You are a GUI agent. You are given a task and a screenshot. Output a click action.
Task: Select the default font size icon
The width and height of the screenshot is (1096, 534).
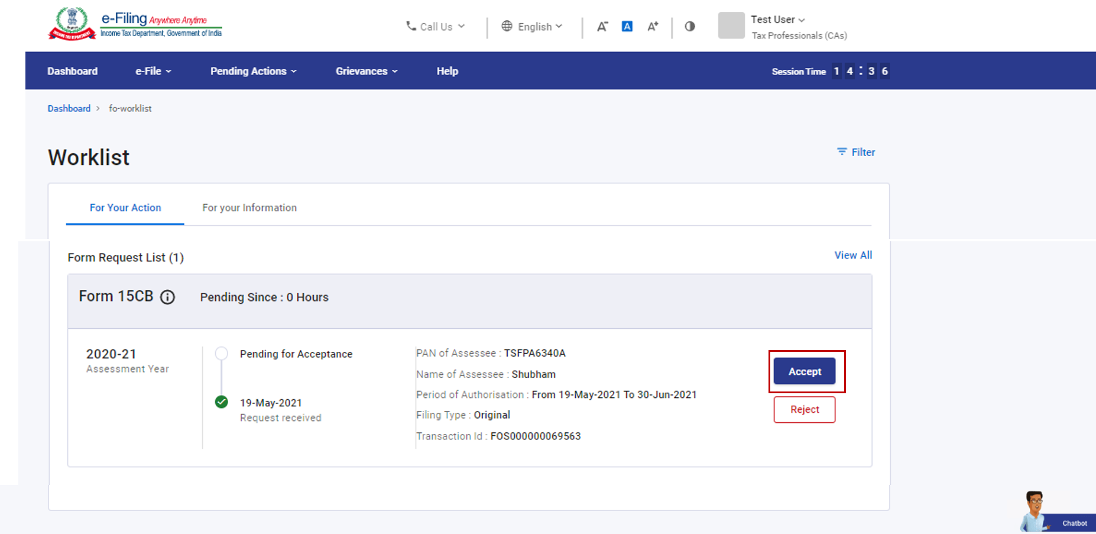tap(627, 27)
